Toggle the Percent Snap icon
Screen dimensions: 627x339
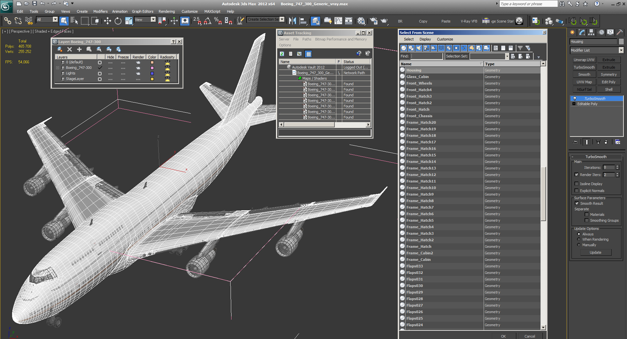click(x=218, y=20)
